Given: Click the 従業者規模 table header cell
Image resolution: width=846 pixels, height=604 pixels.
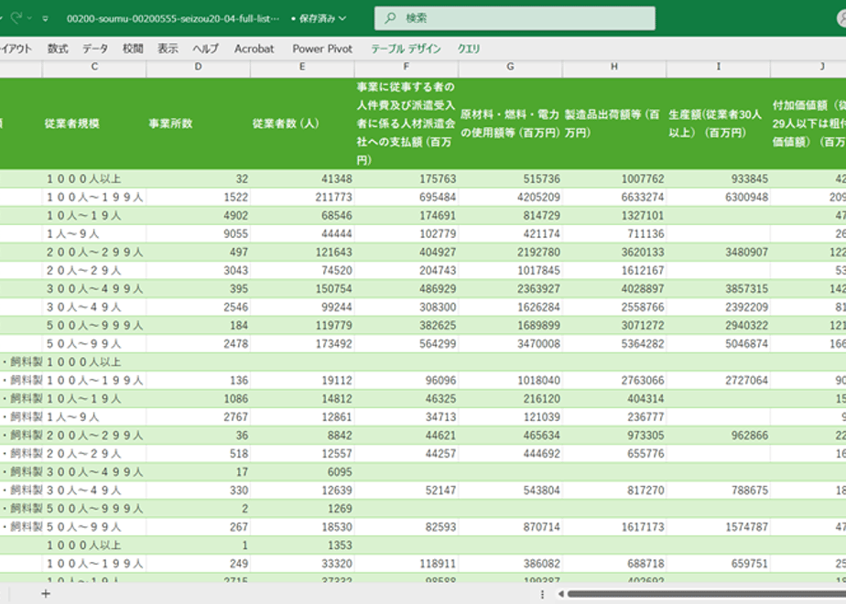Looking at the screenshot, I should pyautogui.click(x=94, y=124).
